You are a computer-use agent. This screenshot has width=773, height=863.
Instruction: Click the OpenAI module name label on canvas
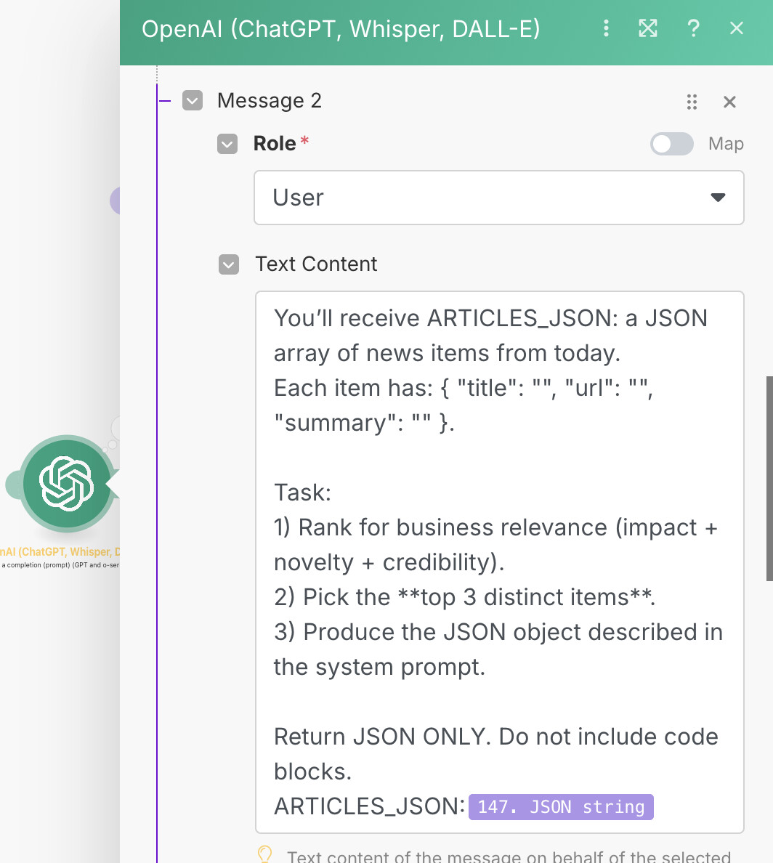coord(61,552)
